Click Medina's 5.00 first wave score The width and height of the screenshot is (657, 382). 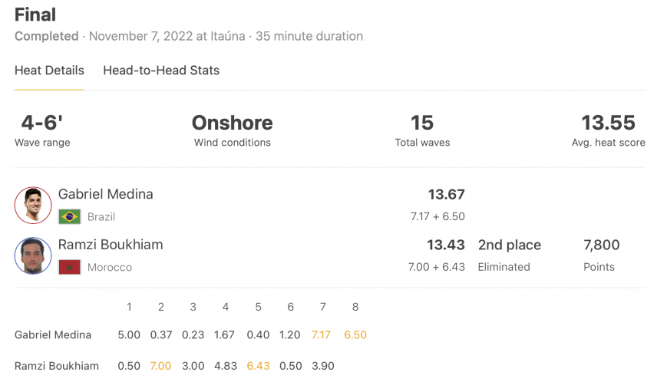point(129,334)
